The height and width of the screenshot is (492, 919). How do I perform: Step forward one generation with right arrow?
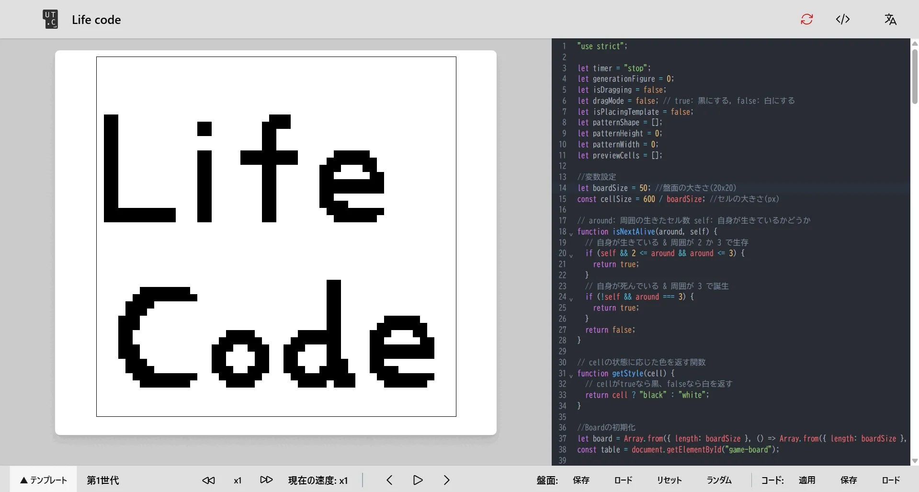tap(446, 480)
